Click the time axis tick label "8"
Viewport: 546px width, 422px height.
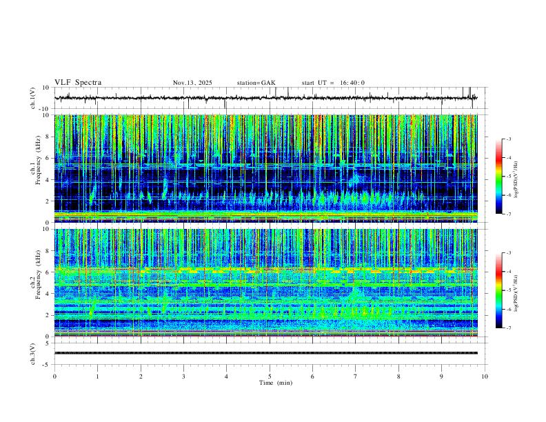(398, 376)
